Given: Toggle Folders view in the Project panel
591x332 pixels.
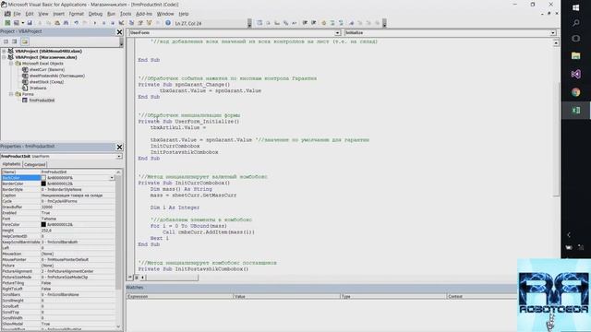Looking at the screenshot, I should [x=25, y=41].
